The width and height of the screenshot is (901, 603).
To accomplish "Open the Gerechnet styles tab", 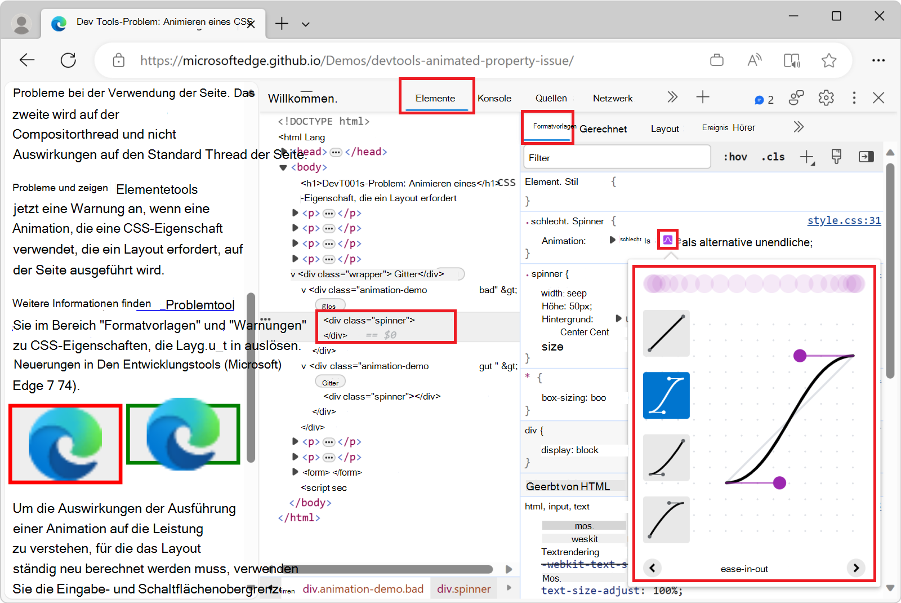I will click(x=603, y=129).
